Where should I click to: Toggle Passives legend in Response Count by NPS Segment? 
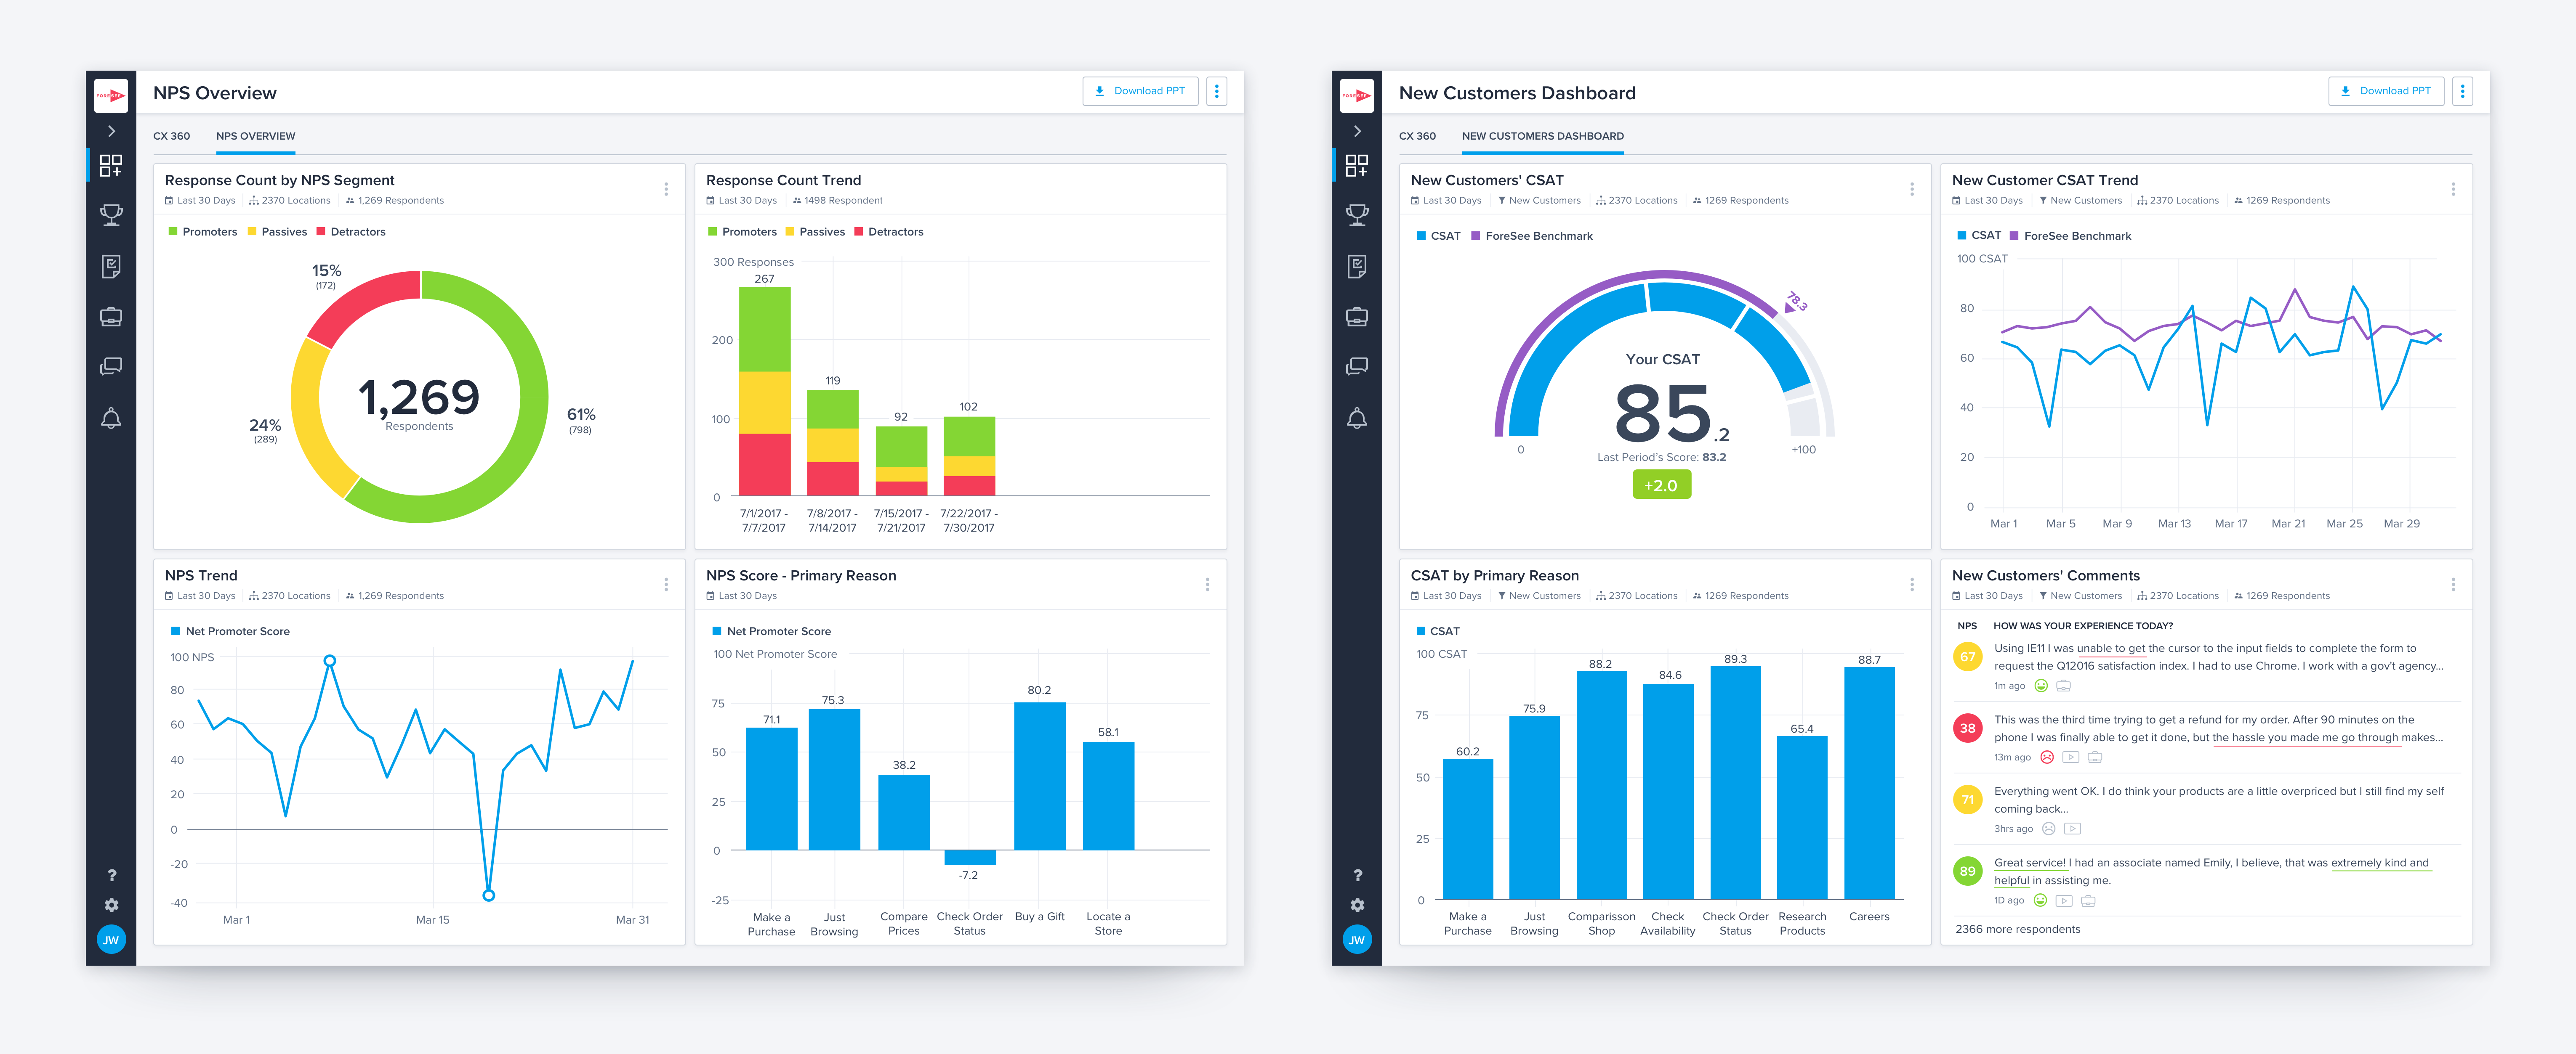point(277,232)
